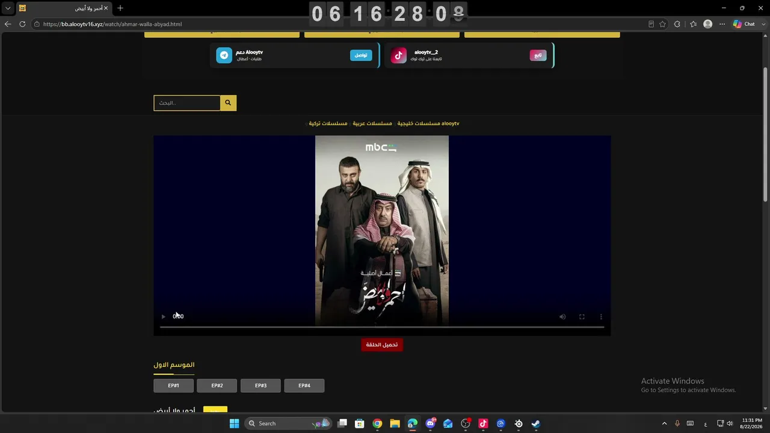The image size is (770, 433).
Task: Open the video player more options menu
Action: [x=601, y=317]
